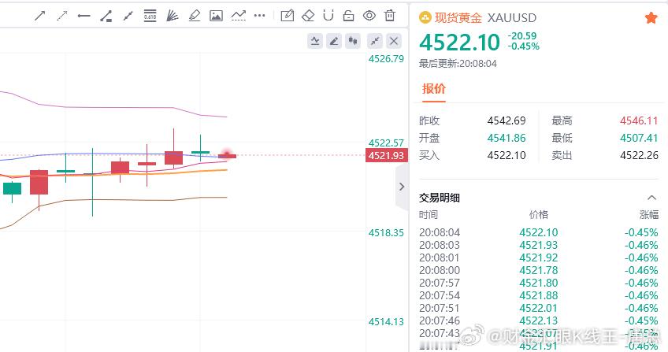The image size is (668, 352).
Task: Select the 20:08:00 trade row
Action: coord(539,270)
